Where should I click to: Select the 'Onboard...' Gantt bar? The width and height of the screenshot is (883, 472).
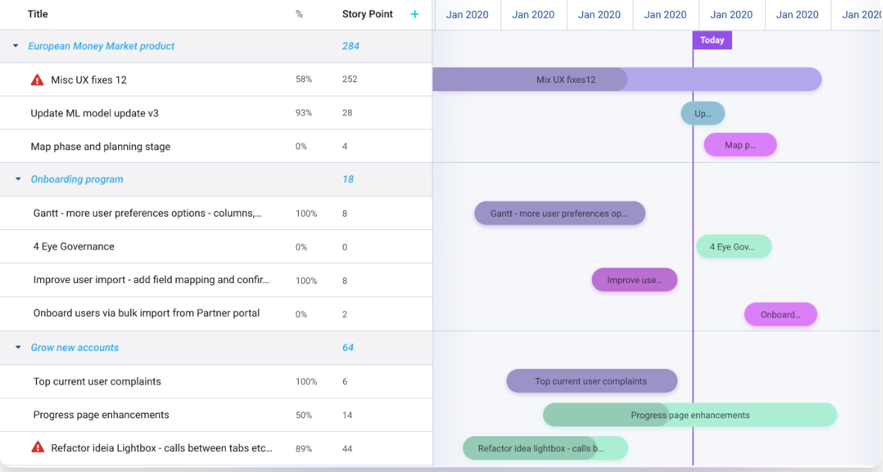[781, 314]
